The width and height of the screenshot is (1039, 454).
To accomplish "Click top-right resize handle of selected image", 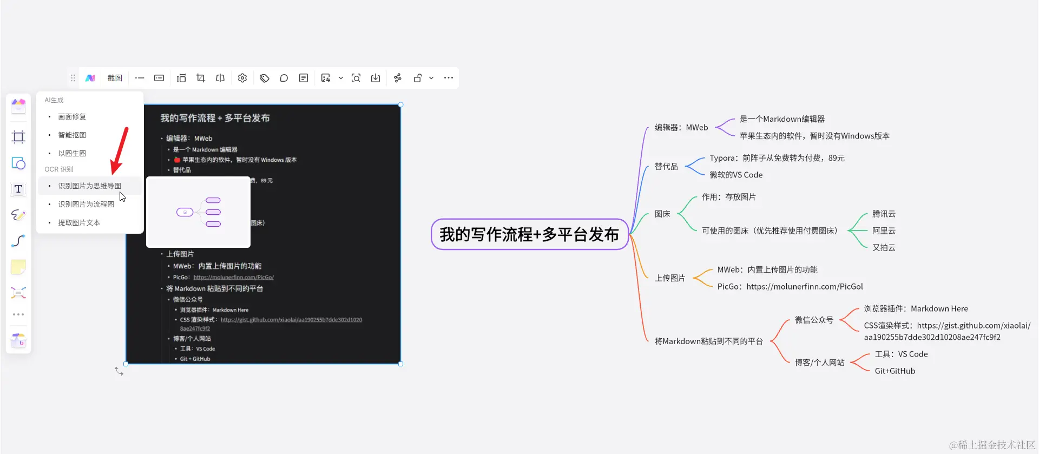I will pos(400,104).
